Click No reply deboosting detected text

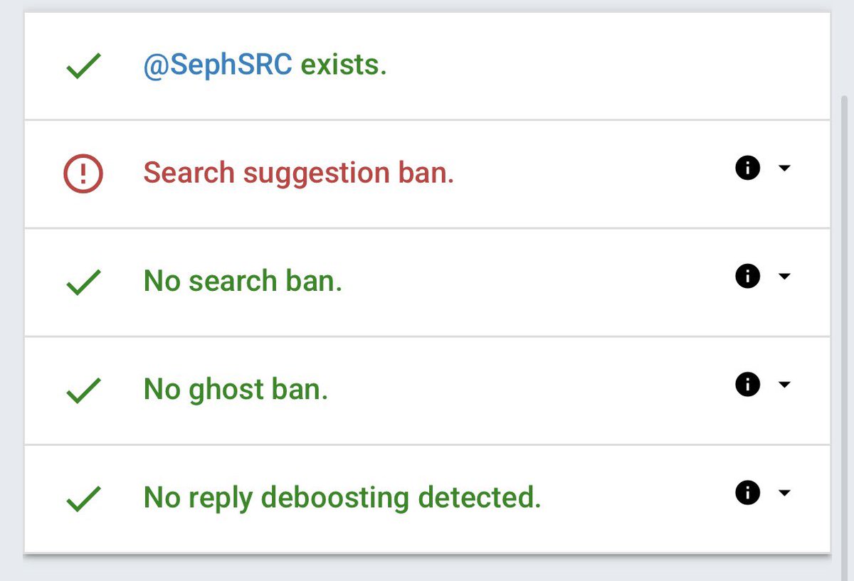[342, 498]
